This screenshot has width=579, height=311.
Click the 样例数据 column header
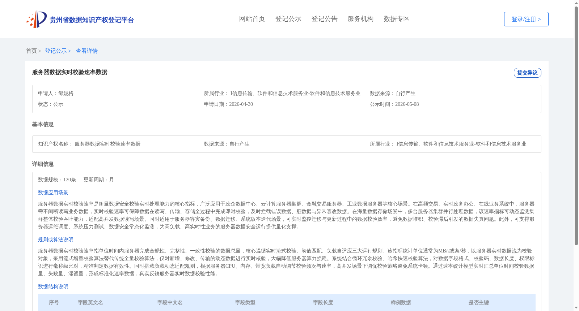[x=401, y=303]
